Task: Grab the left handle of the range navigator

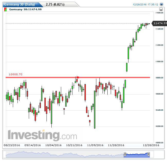Action: [x=125, y=154]
